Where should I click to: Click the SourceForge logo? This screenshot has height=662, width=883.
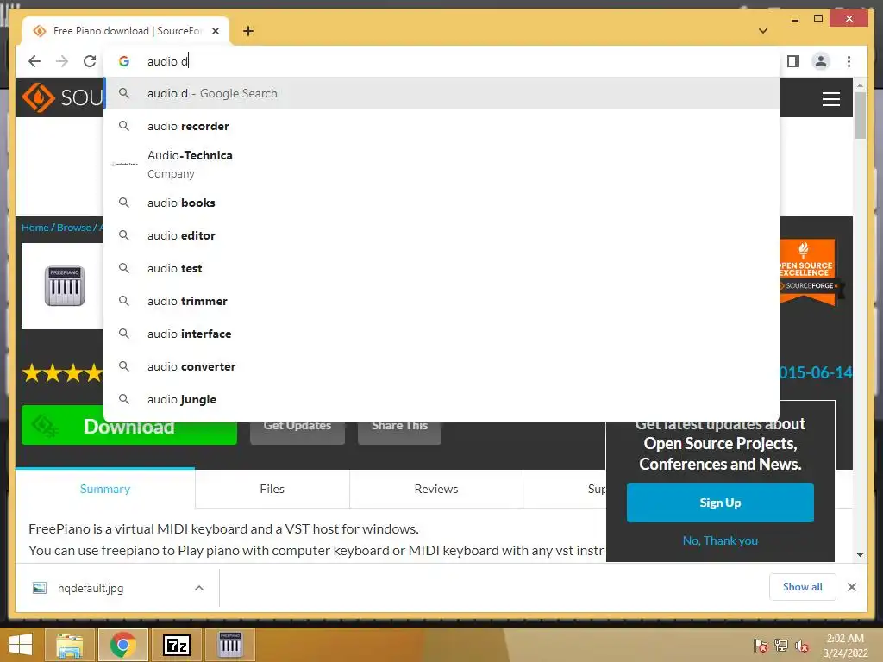point(62,98)
